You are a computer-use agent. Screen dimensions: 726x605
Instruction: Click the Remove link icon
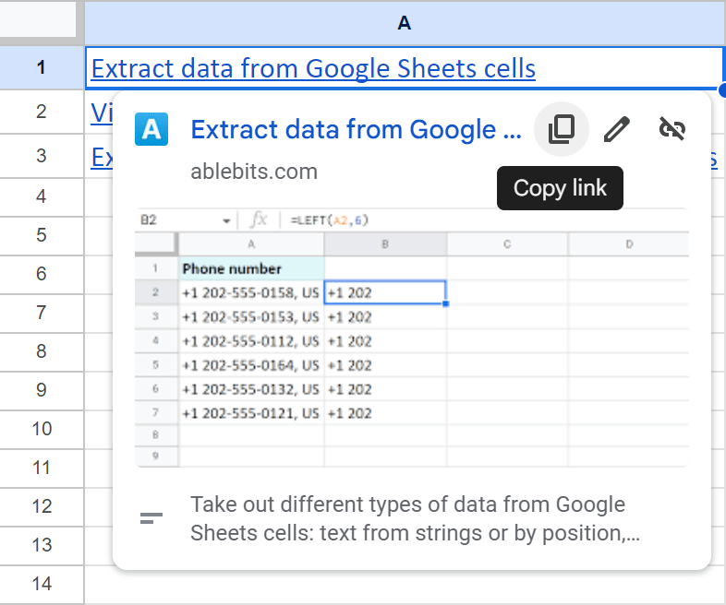click(x=672, y=130)
